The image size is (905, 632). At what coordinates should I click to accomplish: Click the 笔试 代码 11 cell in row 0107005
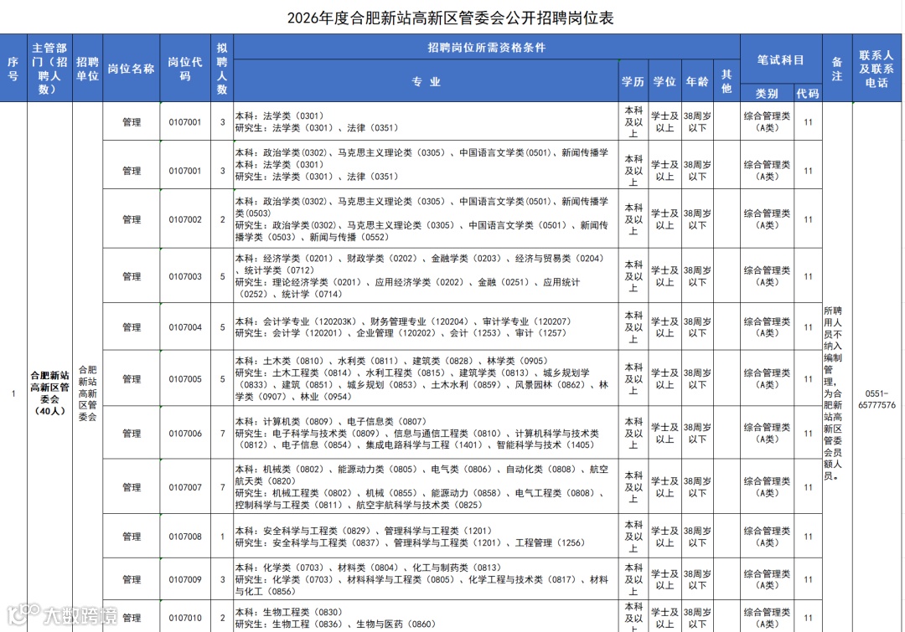point(808,379)
